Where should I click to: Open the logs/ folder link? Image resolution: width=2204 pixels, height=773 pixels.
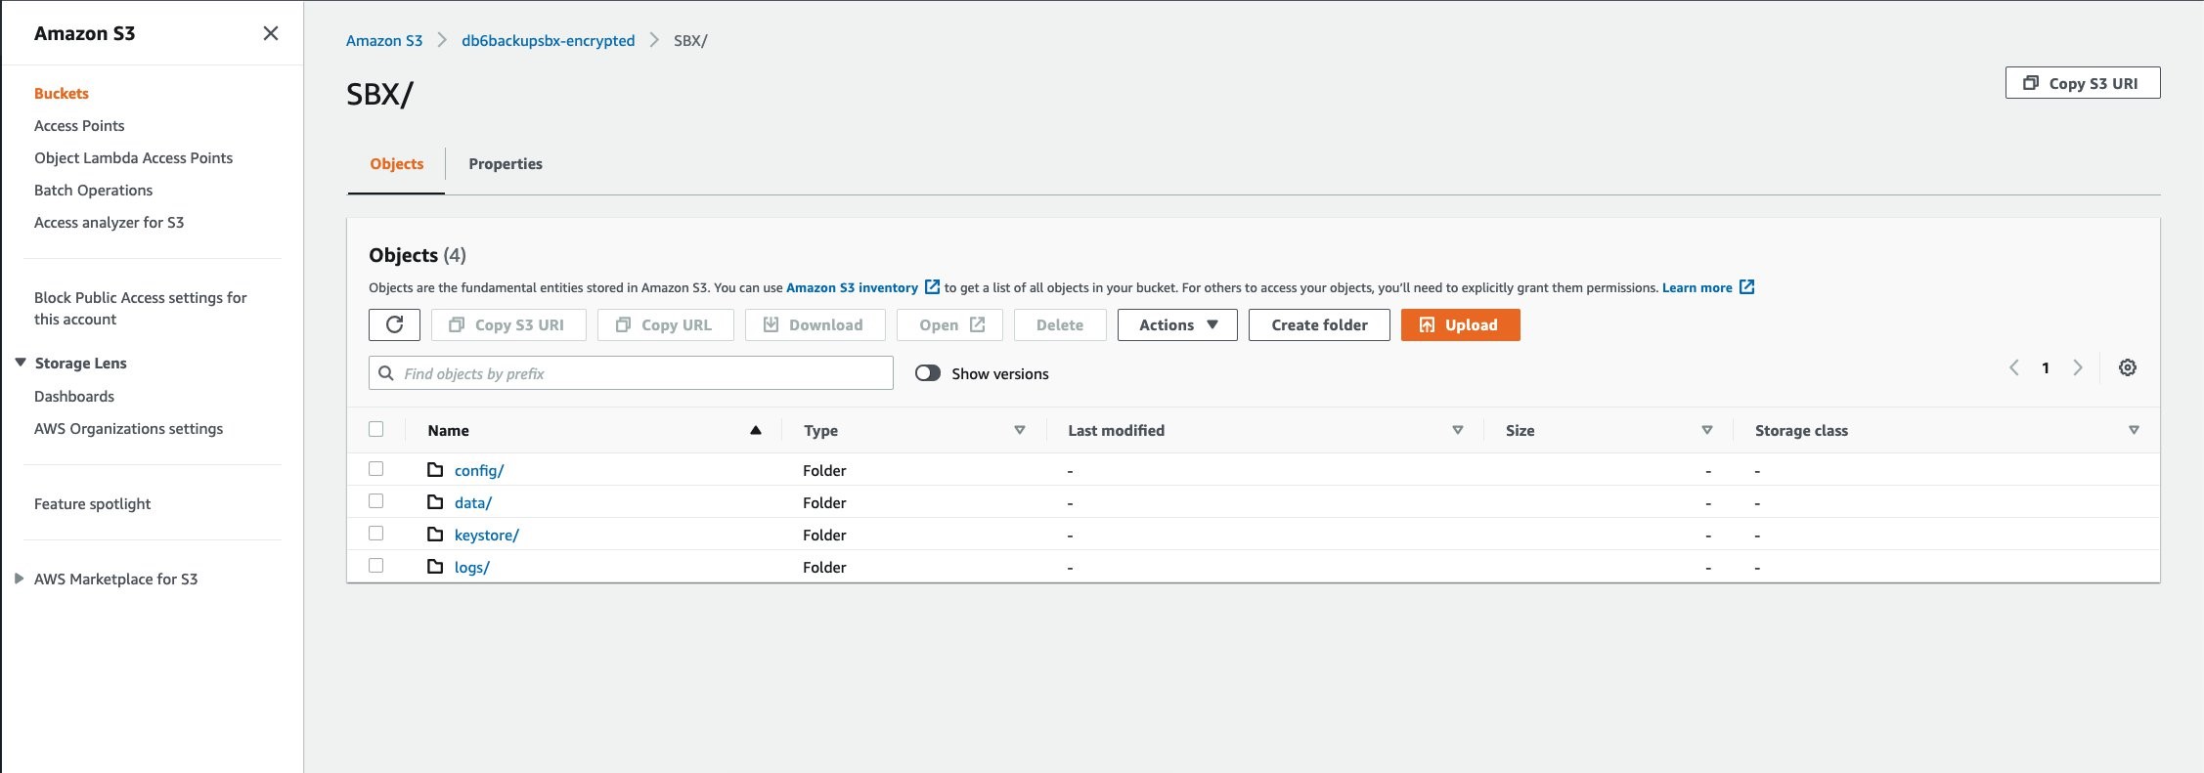(472, 567)
